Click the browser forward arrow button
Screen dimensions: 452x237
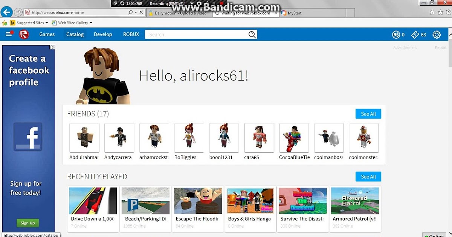coord(18,12)
